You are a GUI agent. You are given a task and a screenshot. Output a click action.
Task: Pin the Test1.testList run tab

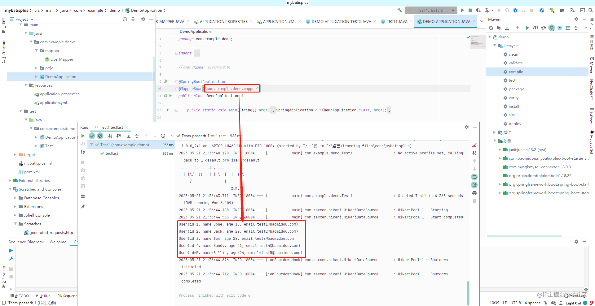pyautogui.click(x=82, y=206)
